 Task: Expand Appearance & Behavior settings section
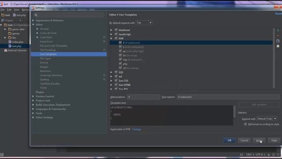click(x=33, y=20)
